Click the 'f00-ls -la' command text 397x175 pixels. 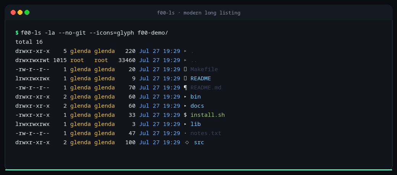38,33
